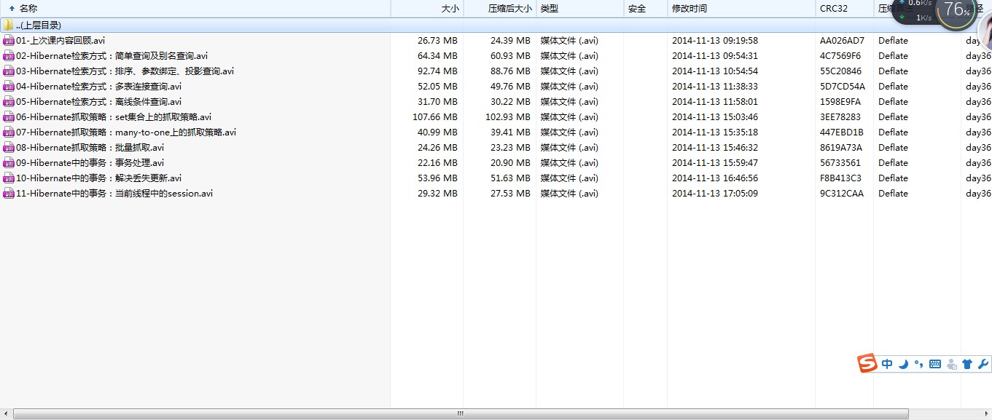Click the size value 107.66 MB
992x420 pixels.
435,117
